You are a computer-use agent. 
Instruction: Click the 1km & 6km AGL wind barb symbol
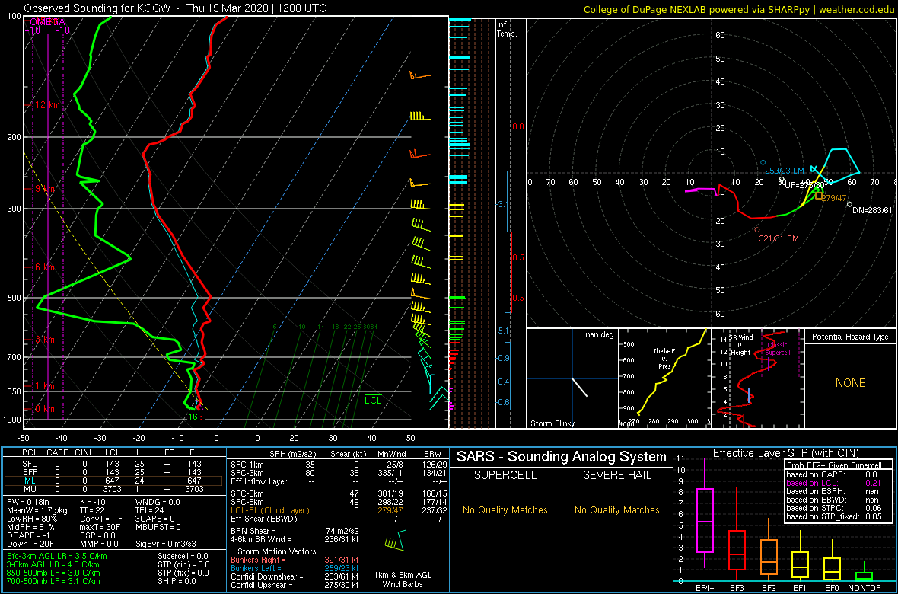tap(395, 541)
